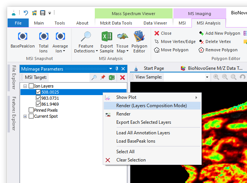This screenshot has width=247, height=183.
Task: Click the Export Sample Excel icon
Action: [x=107, y=37]
